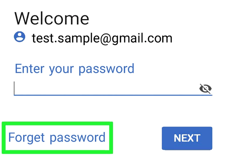Select the test.sample@gmail.com account text
The image size is (226, 161).
point(102,38)
